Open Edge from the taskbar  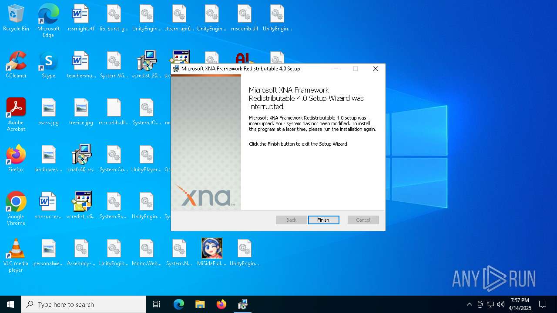pyautogui.click(x=179, y=304)
